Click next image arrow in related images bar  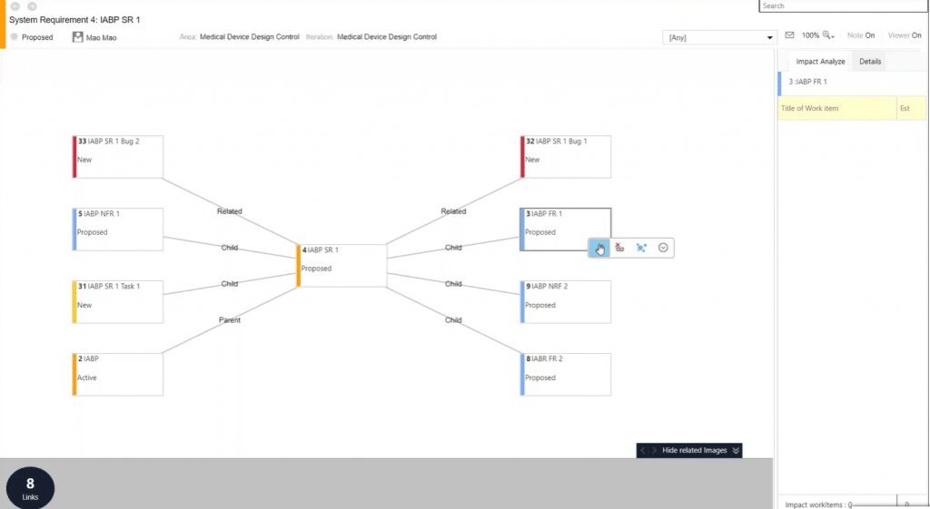pyautogui.click(x=654, y=450)
